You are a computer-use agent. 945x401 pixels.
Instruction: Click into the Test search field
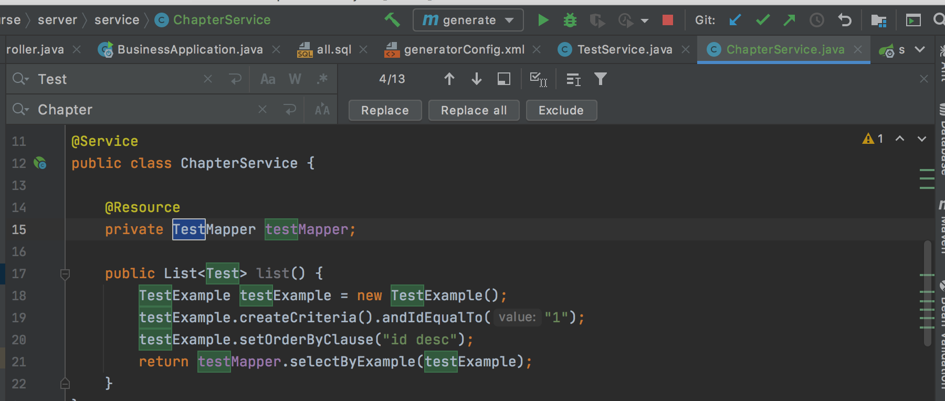[x=118, y=79]
